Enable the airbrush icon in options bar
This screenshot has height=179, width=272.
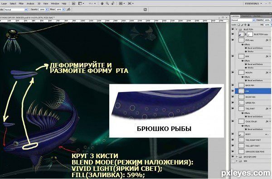69,10
